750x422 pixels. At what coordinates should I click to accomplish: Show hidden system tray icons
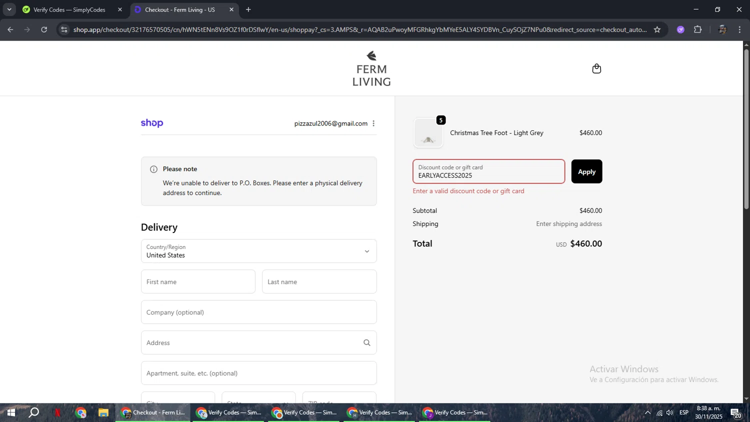click(x=647, y=412)
